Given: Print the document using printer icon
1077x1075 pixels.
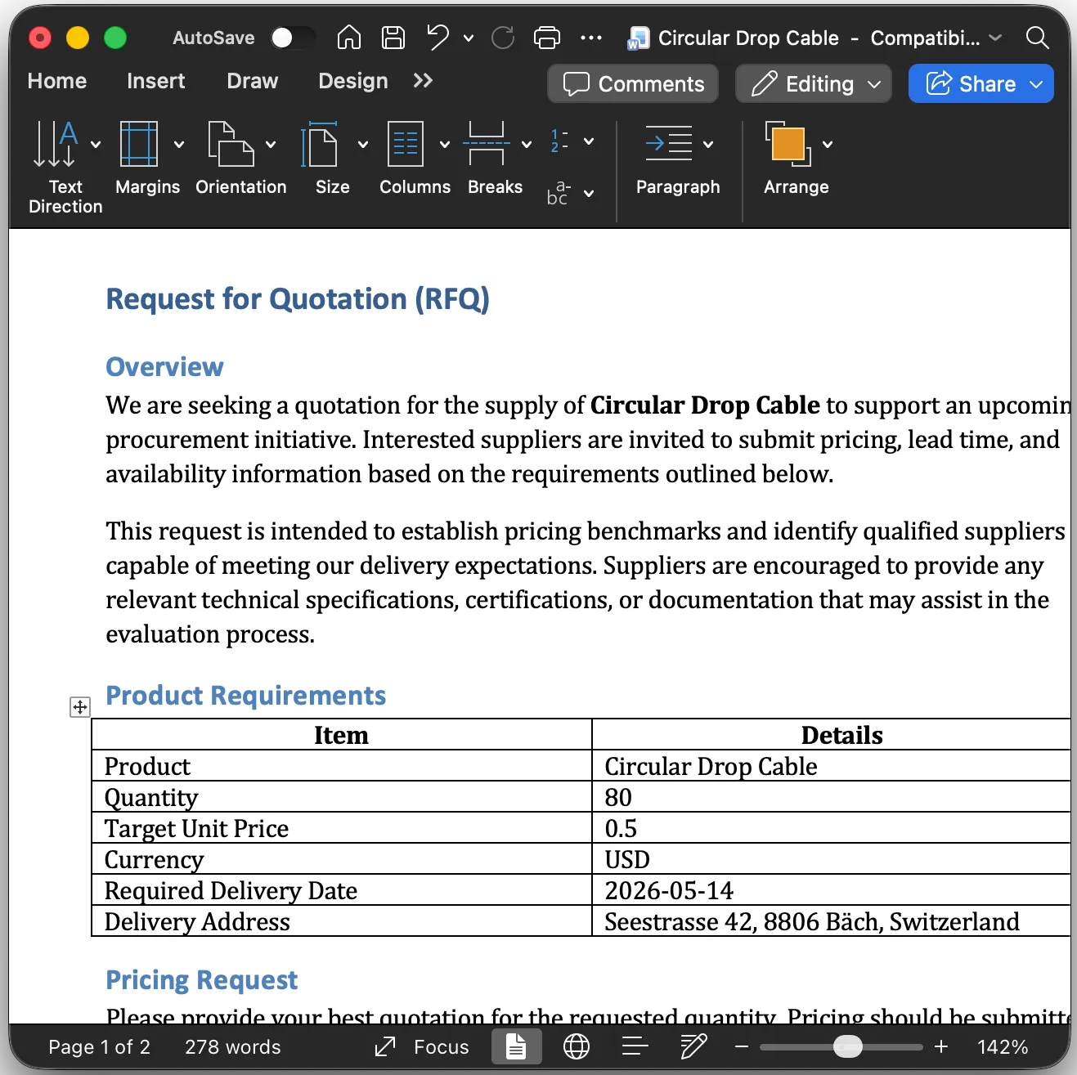Looking at the screenshot, I should 547,38.
